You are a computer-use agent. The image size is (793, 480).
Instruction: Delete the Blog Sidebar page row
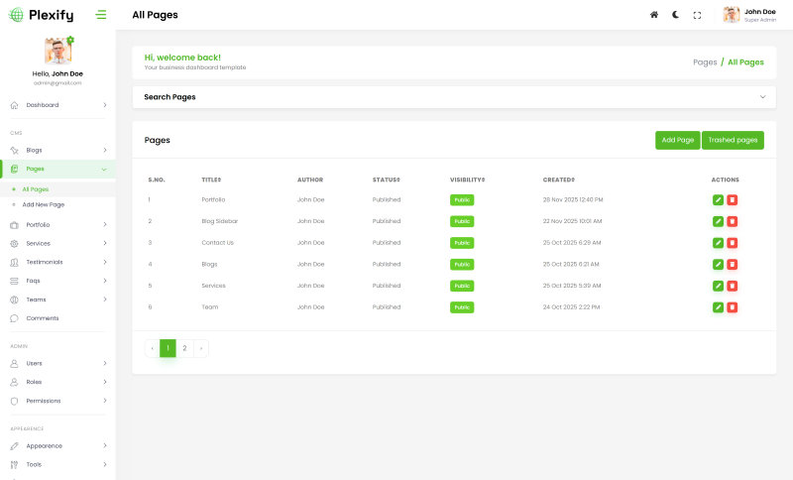733,221
